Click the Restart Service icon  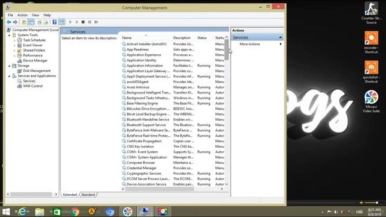96,22
